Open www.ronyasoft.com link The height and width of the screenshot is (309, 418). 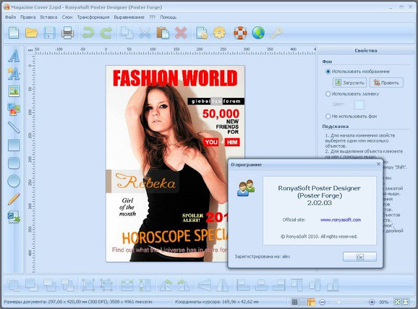coord(340,220)
